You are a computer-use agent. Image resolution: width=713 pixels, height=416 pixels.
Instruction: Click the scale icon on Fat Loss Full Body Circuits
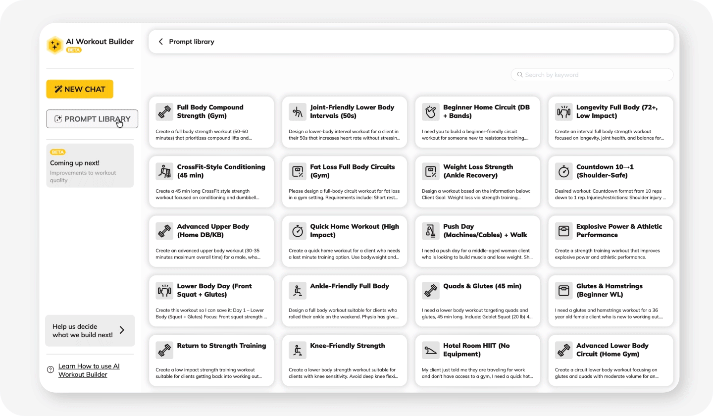[298, 171]
